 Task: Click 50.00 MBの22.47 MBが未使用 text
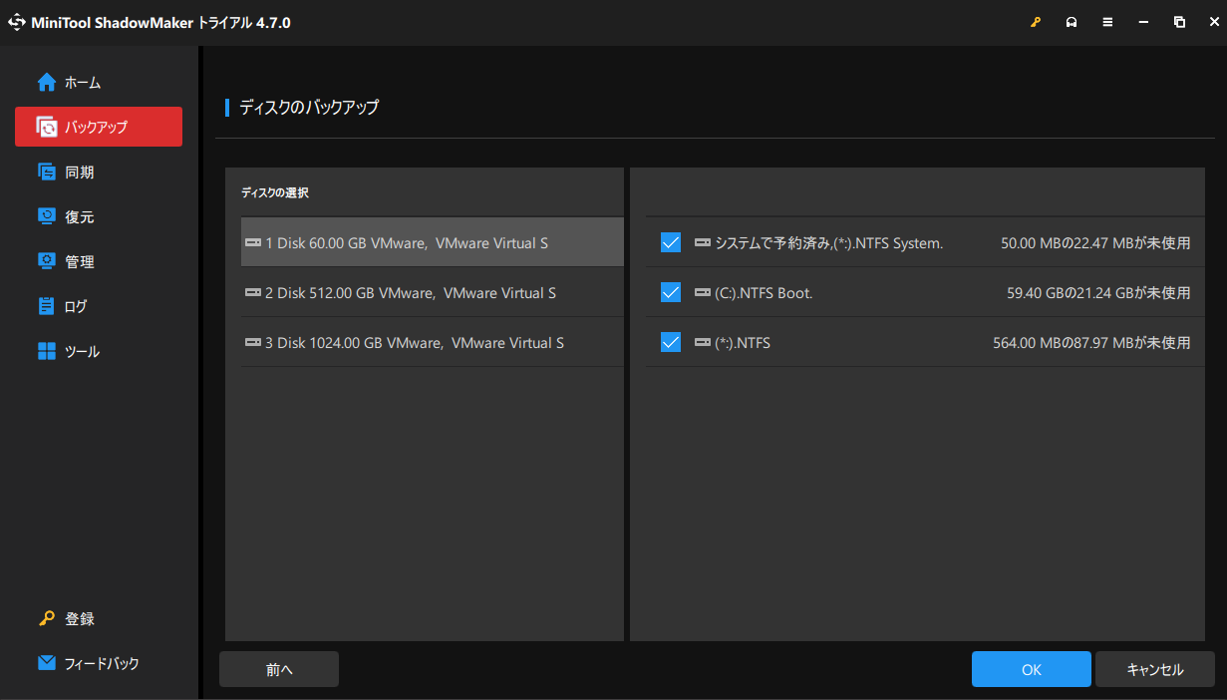coord(1095,243)
